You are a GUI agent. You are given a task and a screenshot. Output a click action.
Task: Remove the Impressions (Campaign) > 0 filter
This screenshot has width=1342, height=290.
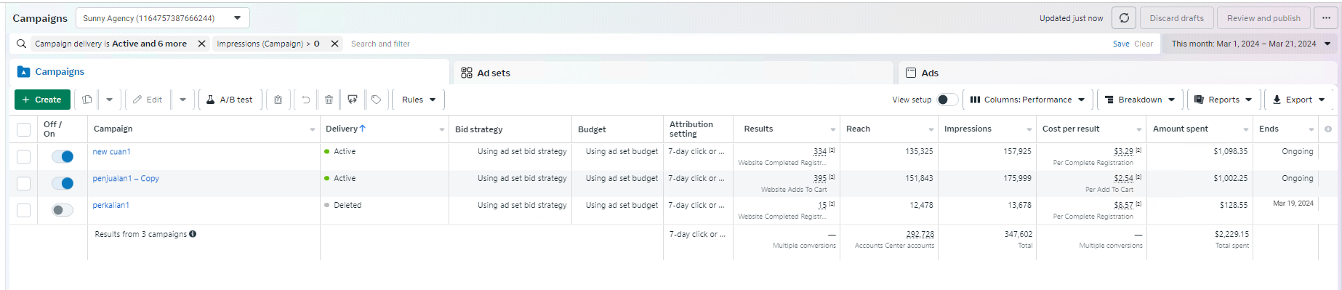[x=334, y=44]
